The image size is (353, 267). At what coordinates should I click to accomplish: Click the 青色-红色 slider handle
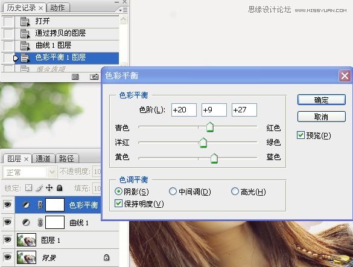click(x=210, y=127)
